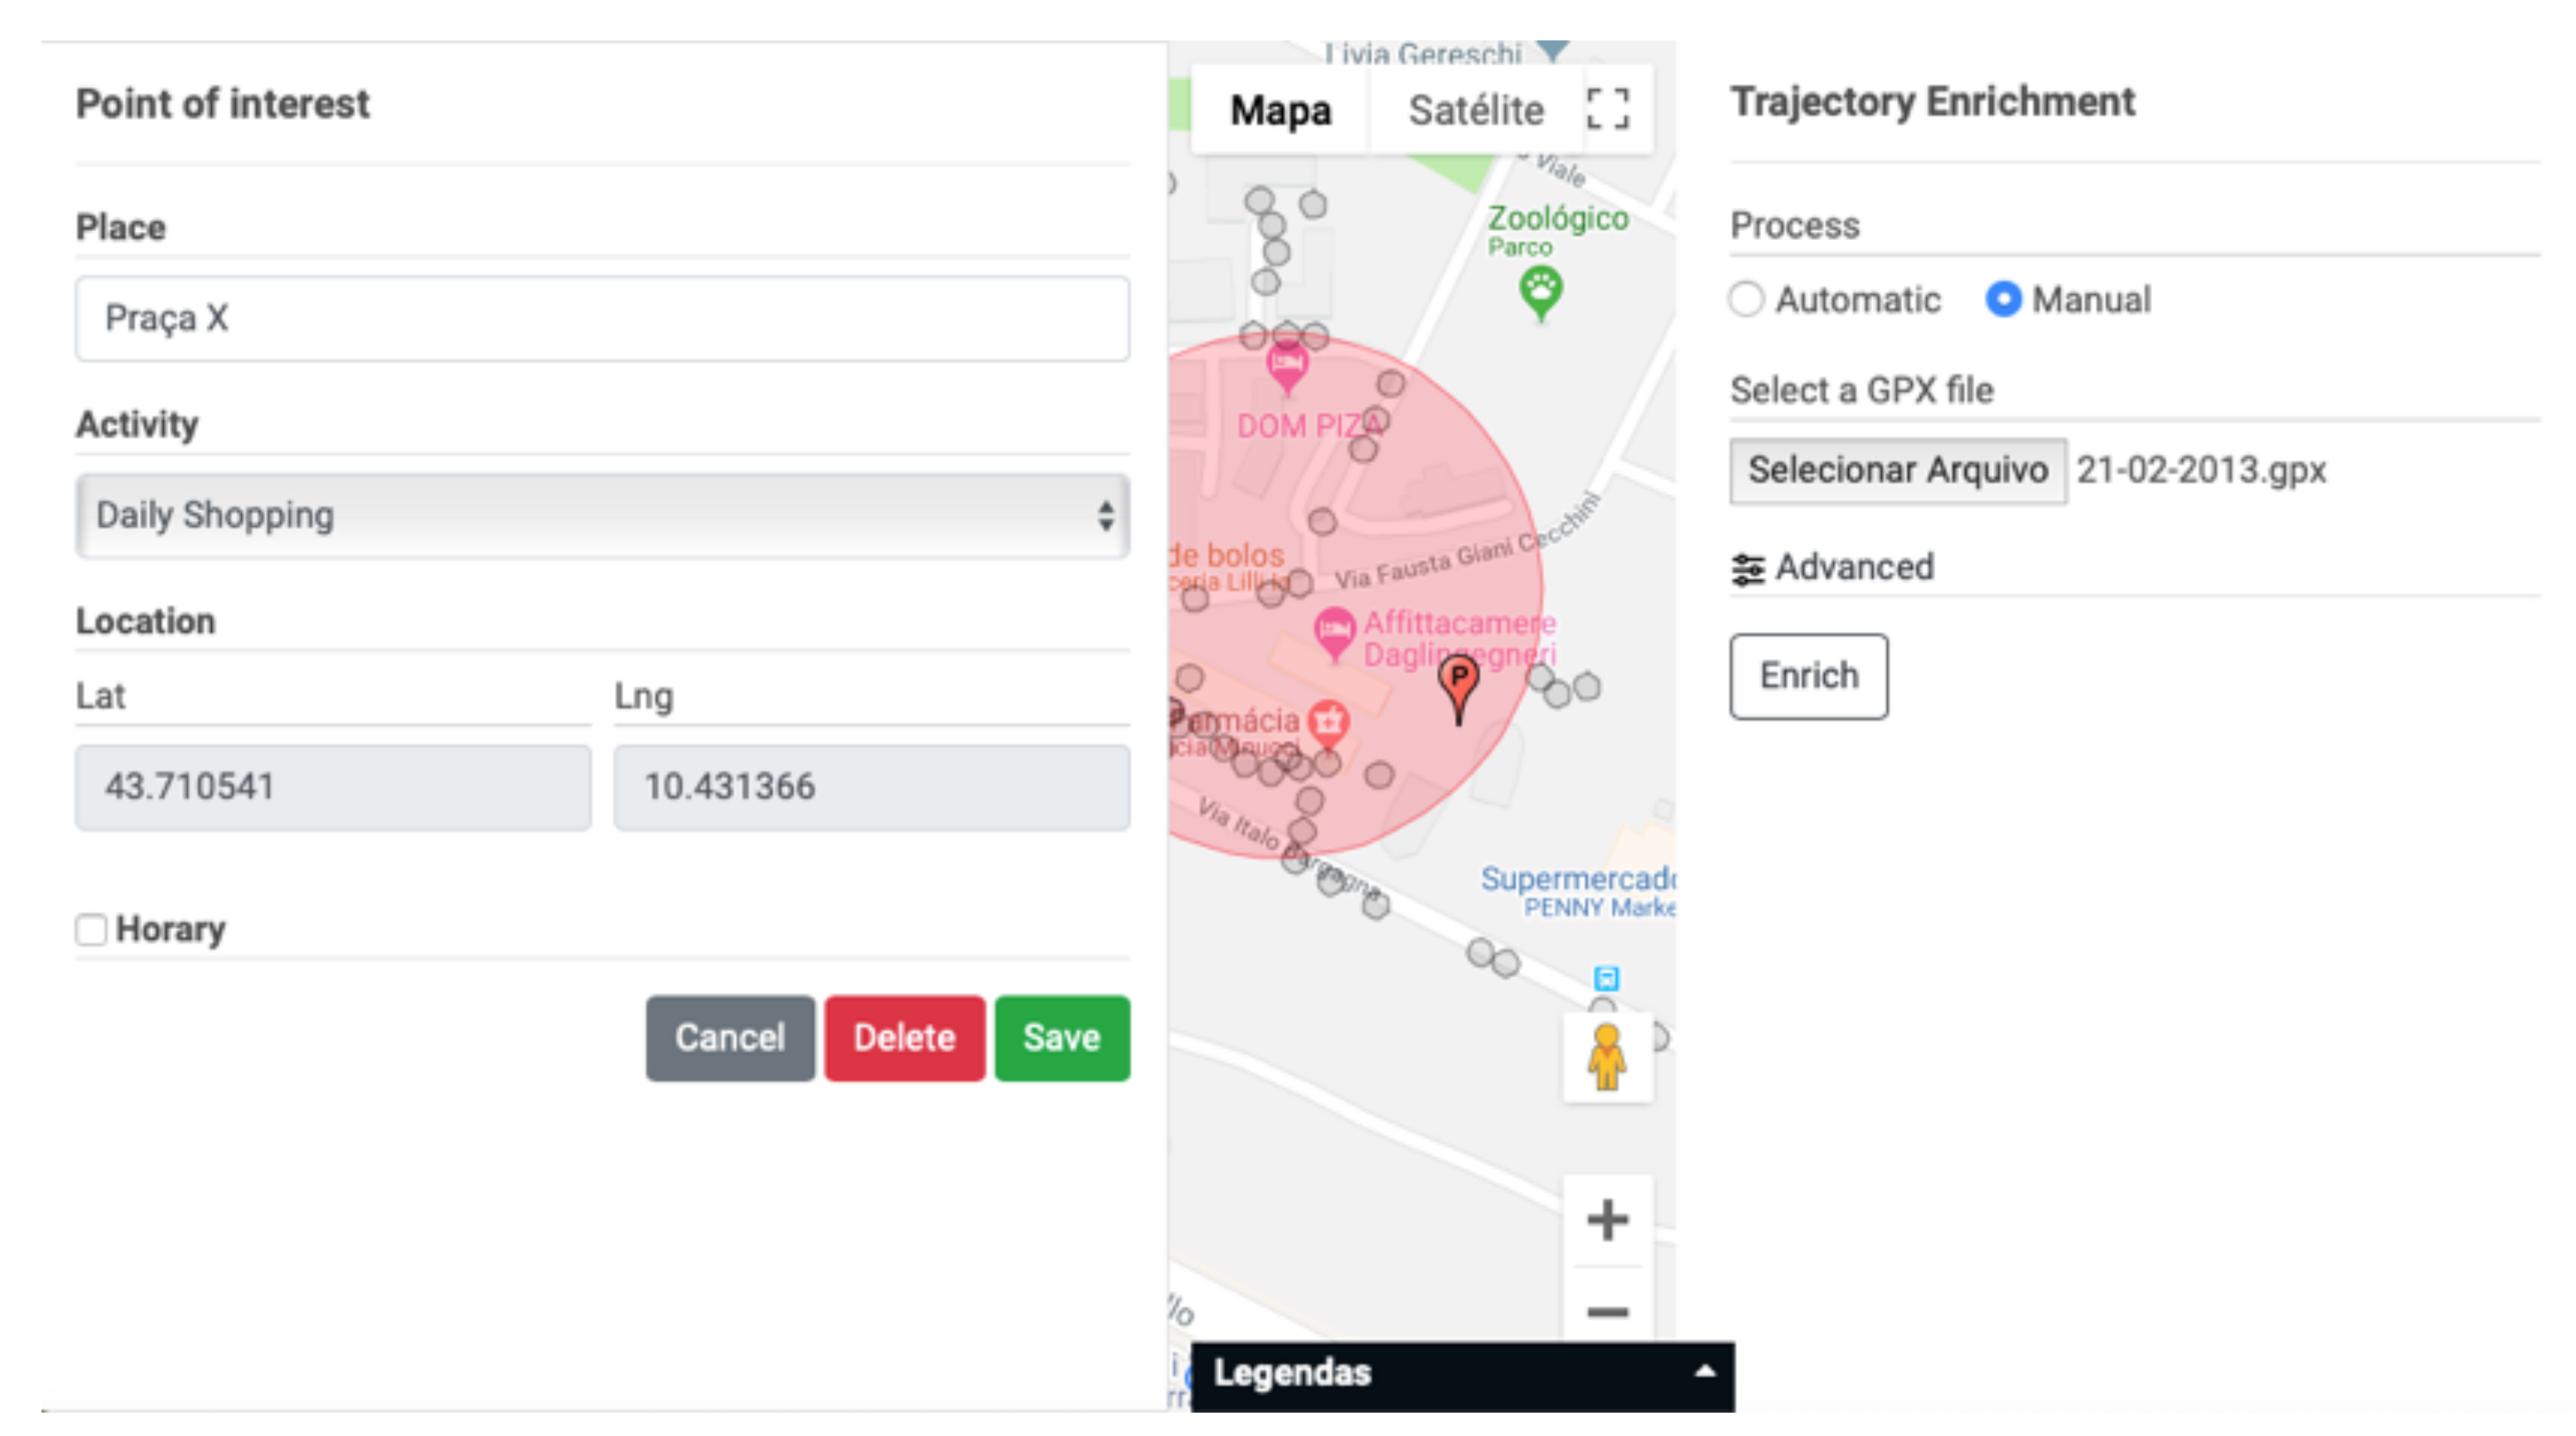Click the green Save button
The height and width of the screenshot is (1436, 2576).
click(1061, 1038)
